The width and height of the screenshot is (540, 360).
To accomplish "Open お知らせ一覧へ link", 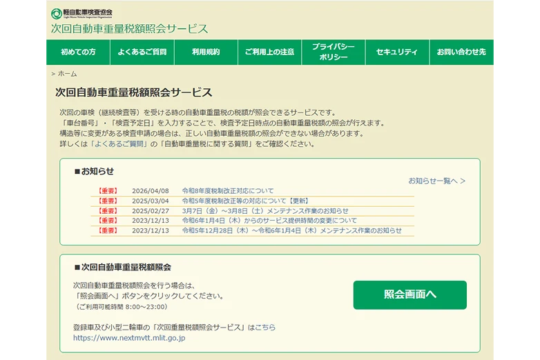I will [x=436, y=181].
